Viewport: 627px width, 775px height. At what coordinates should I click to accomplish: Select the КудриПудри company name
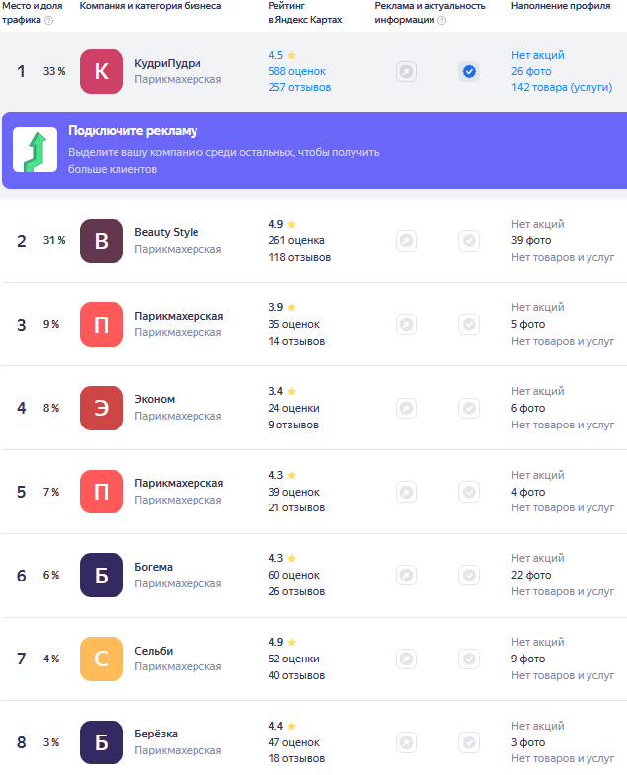(x=168, y=63)
